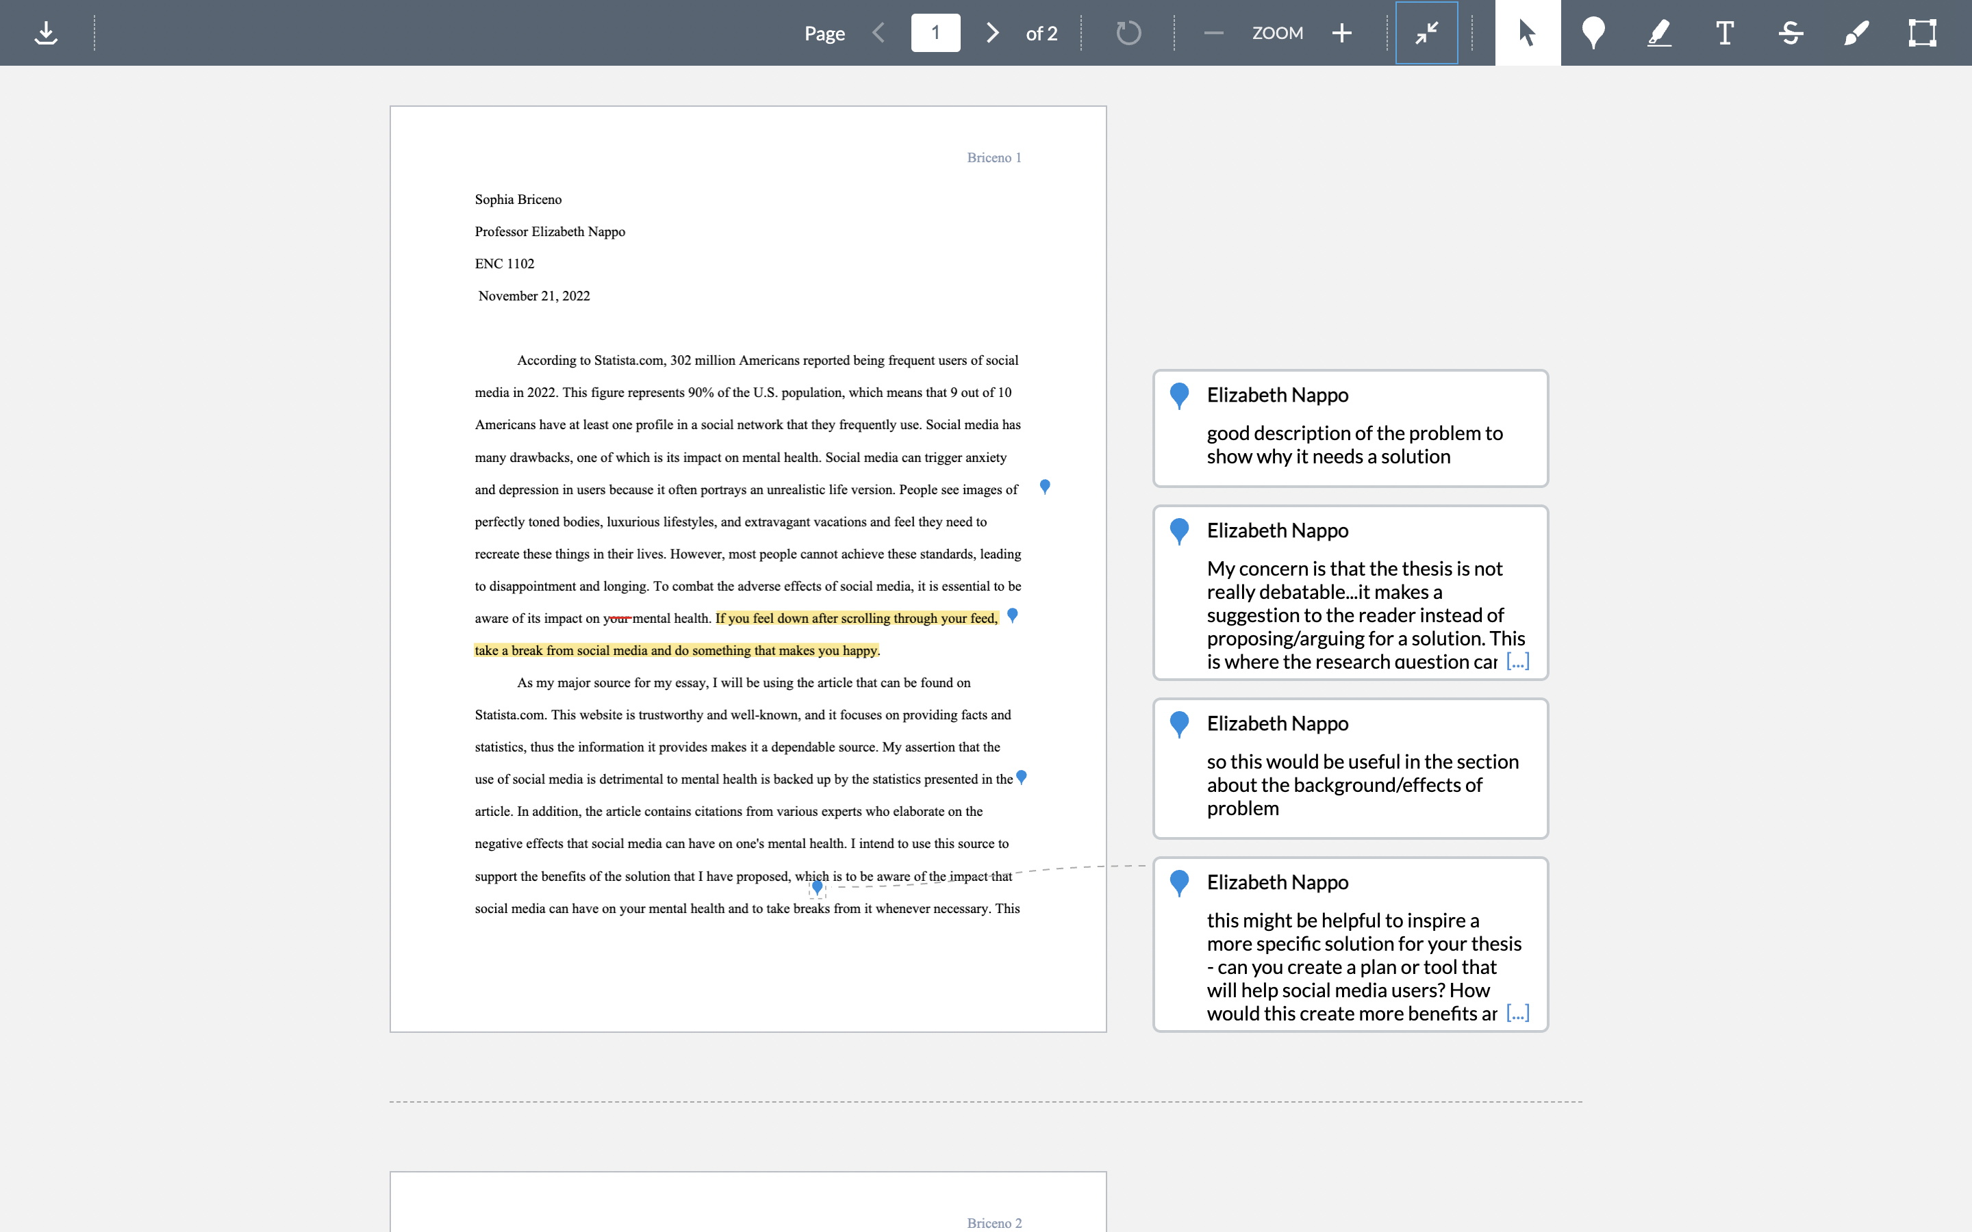This screenshot has height=1232, width=1972.
Task: Click the pin marker beside 'People see images of'
Action: [x=1045, y=487]
